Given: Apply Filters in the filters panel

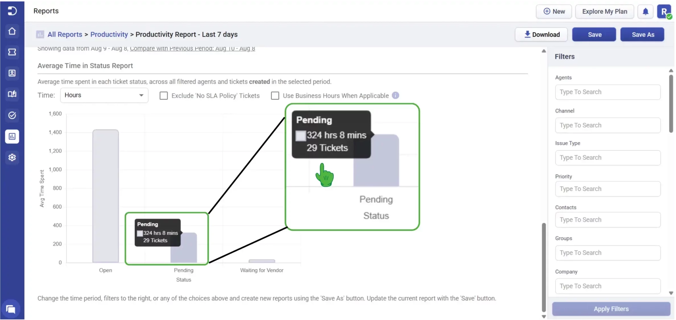Looking at the screenshot, I should click(611, 309).
